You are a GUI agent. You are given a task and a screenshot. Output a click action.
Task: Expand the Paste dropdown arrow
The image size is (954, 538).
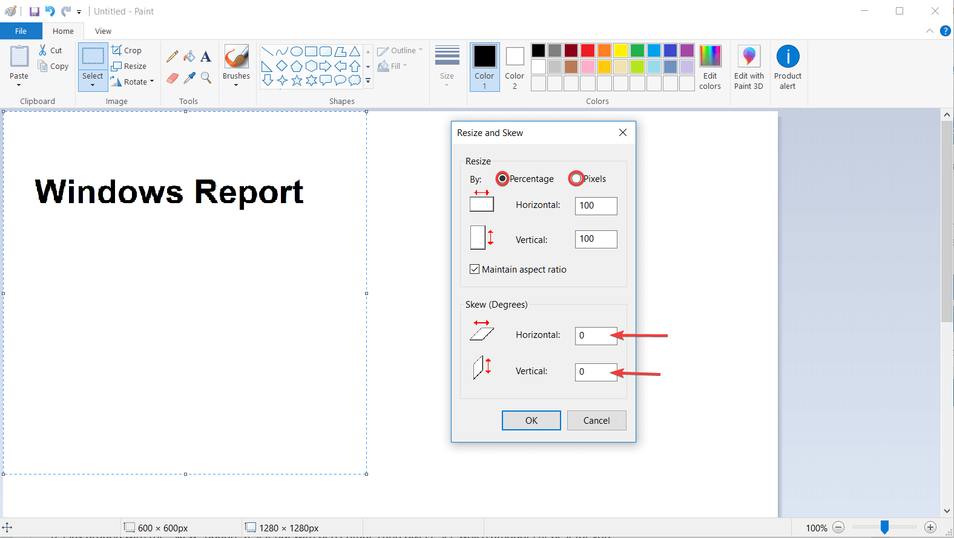coord(19,85)
